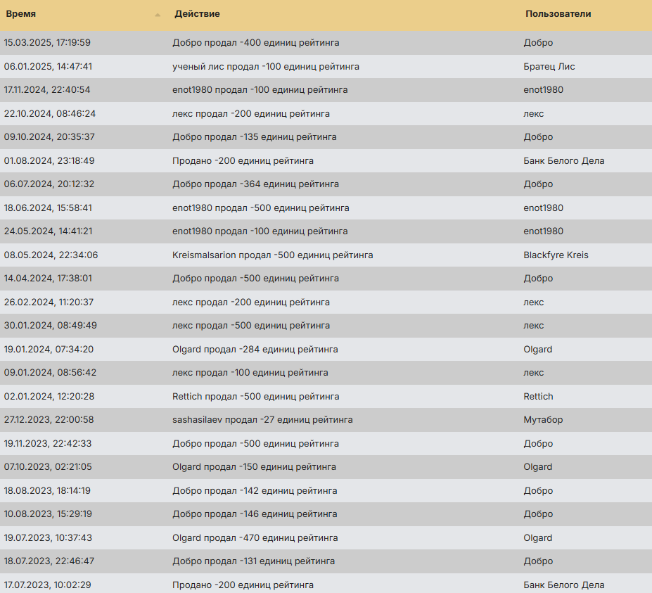Click 'sashasilaev продал -27 единиц рейтинга' action
This screenshot has height=593, width=652.
pyautogui.click(x=262, y=420)
